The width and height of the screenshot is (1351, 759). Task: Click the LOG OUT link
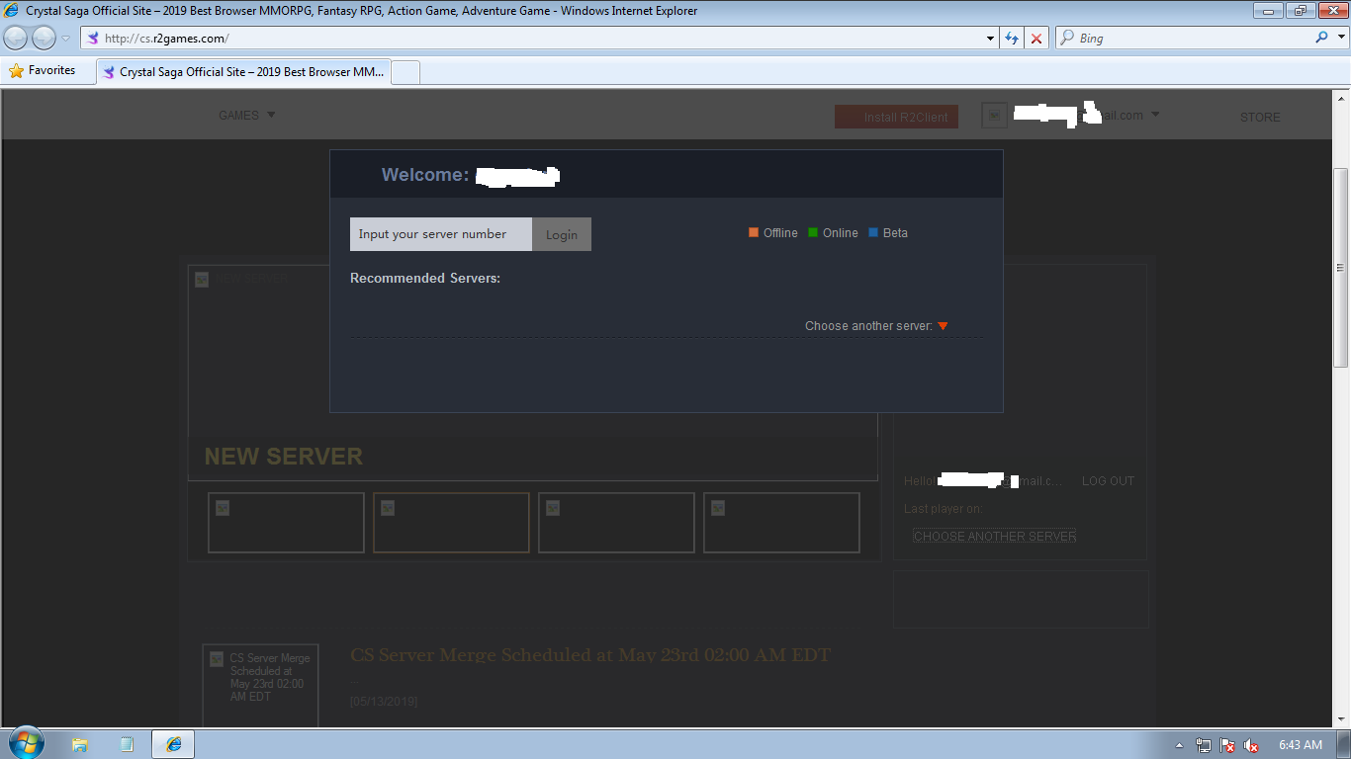pos(1108,481)
